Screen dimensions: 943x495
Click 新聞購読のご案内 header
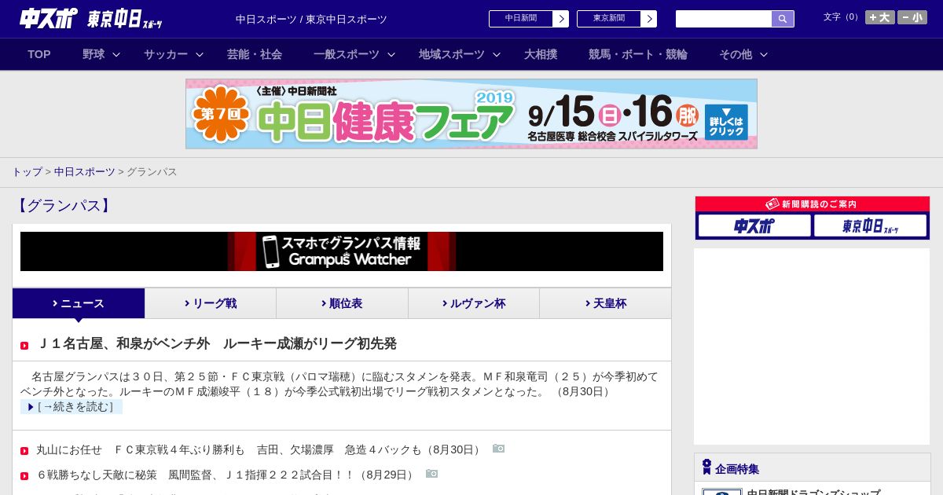pyautogui.click(x=812, y=204)
